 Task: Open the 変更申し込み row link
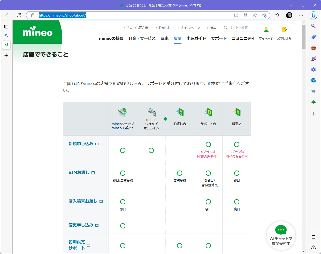coord(83,225)
